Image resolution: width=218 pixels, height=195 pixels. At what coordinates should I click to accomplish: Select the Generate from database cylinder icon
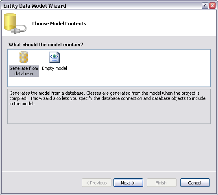(x=24, y=57)
